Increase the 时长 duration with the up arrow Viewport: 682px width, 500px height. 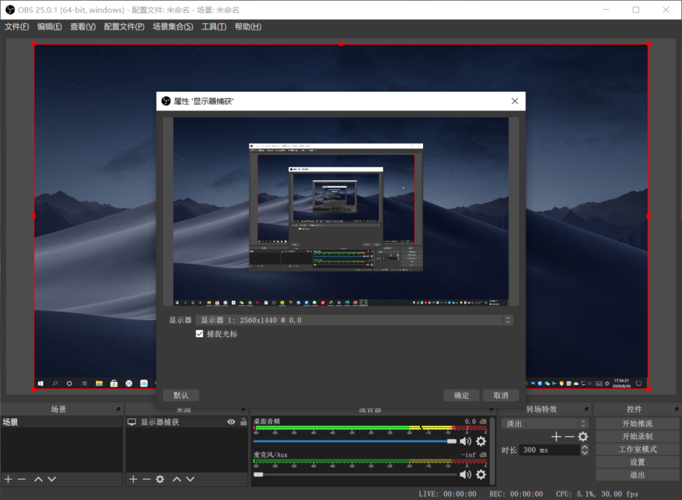coord(585,448)
